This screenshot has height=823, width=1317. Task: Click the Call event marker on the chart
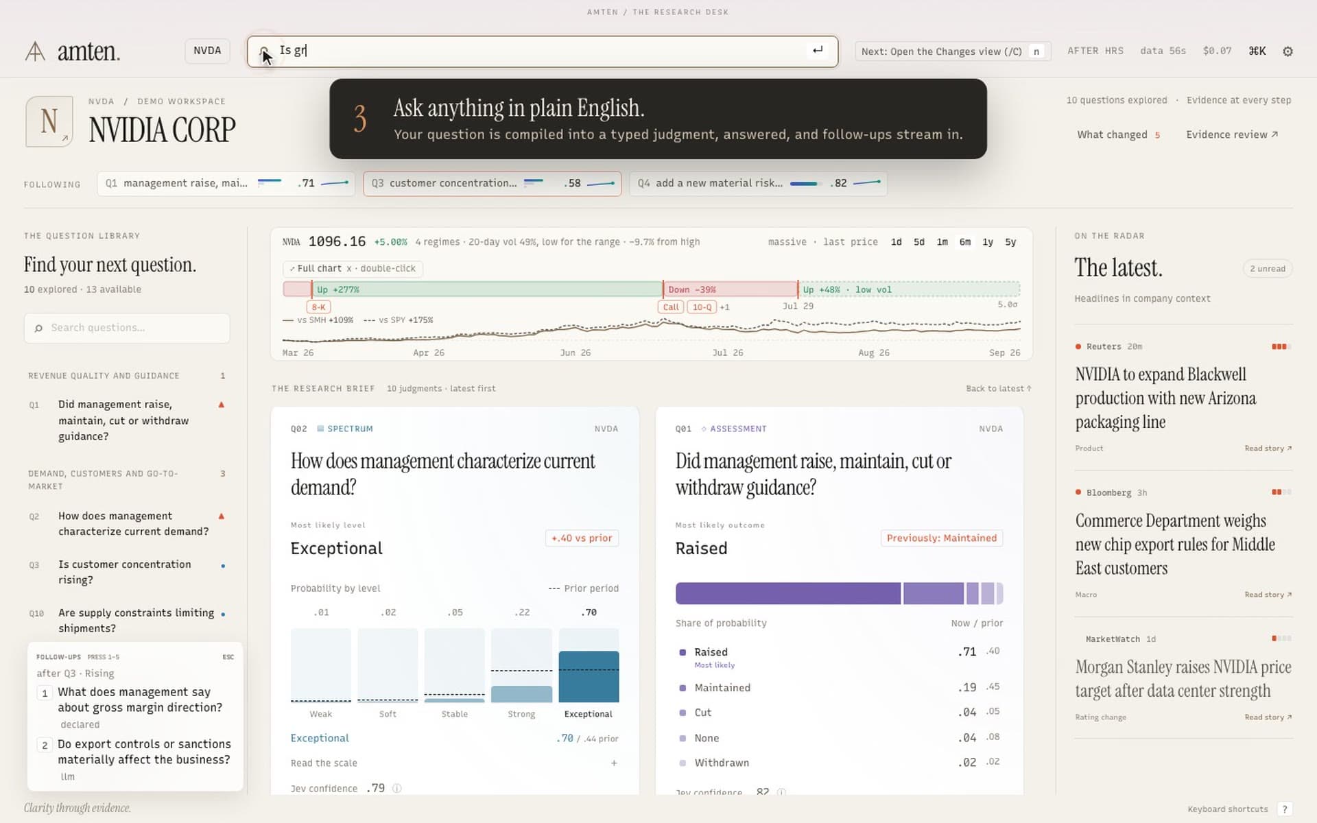click(671, 307)
